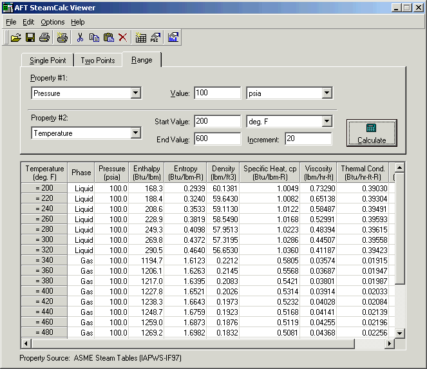Expand the Property #2 Temperature dropdown

point(135,133)
